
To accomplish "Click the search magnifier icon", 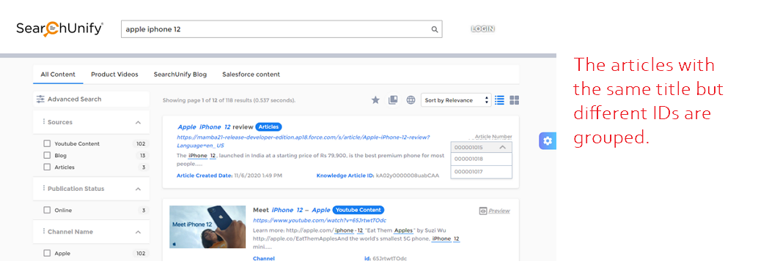I will tap(434, 29).
